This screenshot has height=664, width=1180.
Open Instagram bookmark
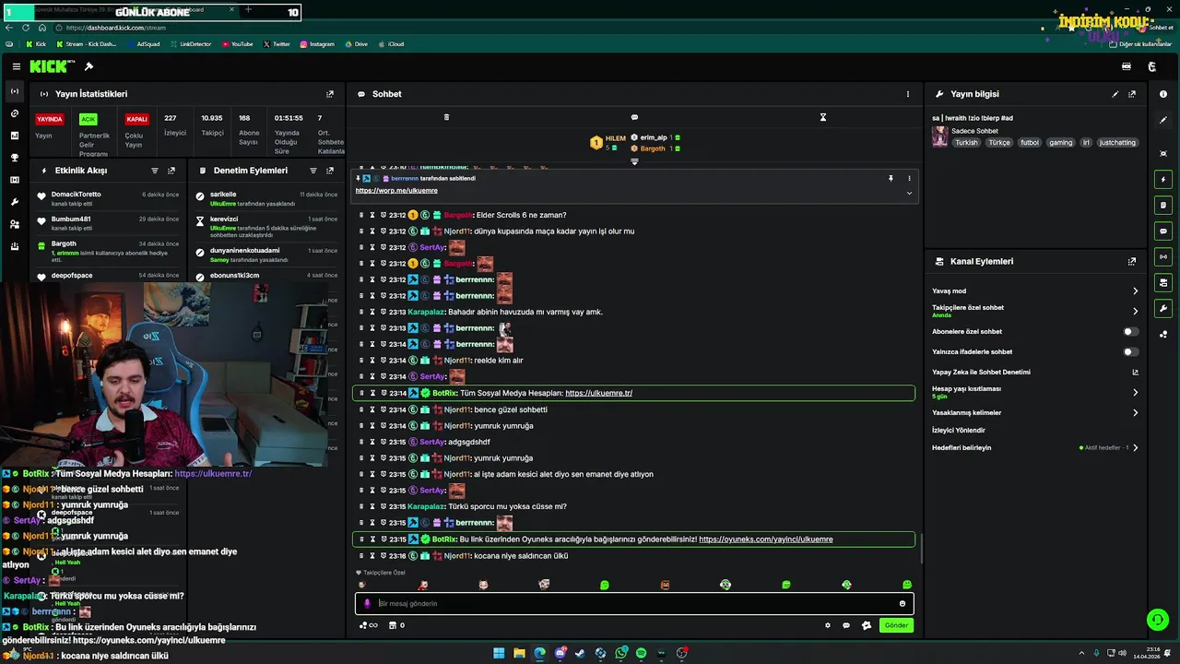coord(317,44)
